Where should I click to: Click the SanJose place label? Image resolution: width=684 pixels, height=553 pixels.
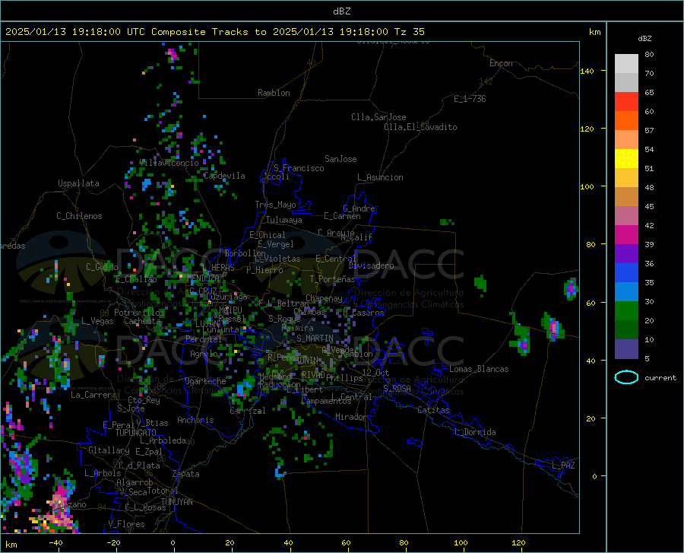click(x=340, y=159)
